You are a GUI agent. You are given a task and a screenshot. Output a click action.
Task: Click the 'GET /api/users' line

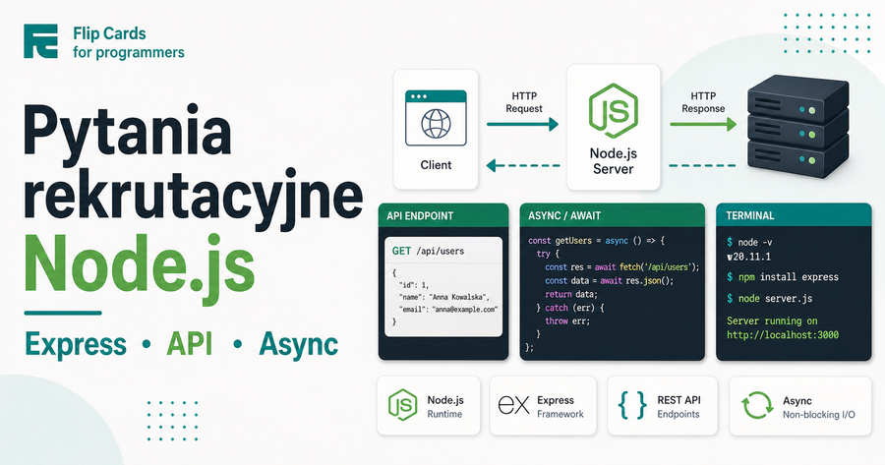(429, 251)
